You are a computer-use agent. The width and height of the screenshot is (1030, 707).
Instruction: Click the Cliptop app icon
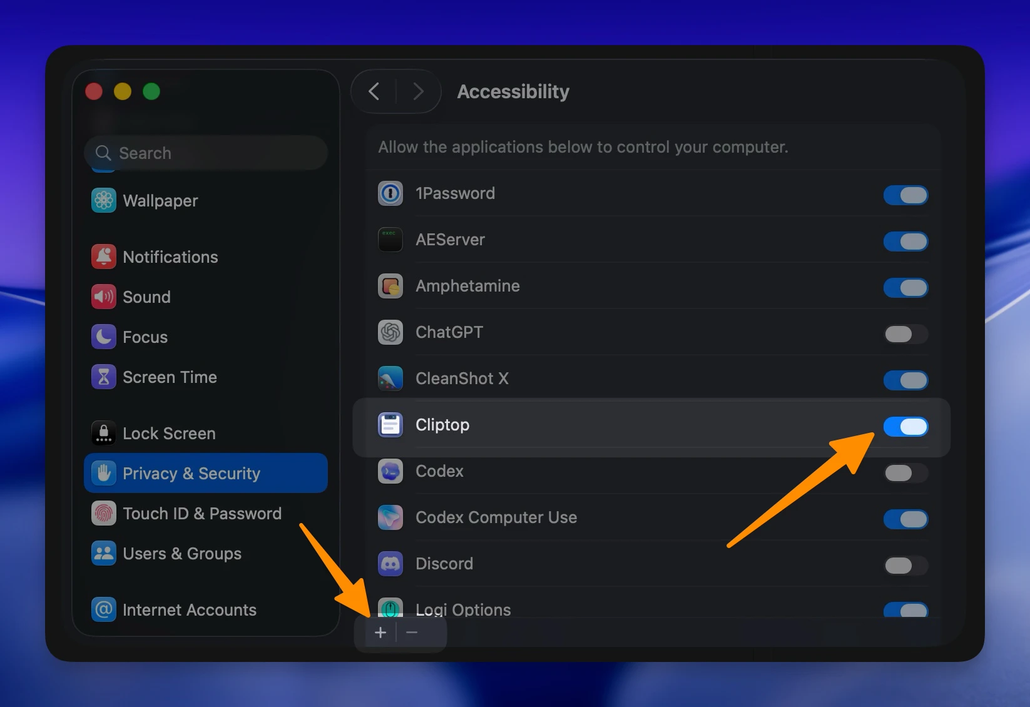pyautogui.click(x=390, y=425)
